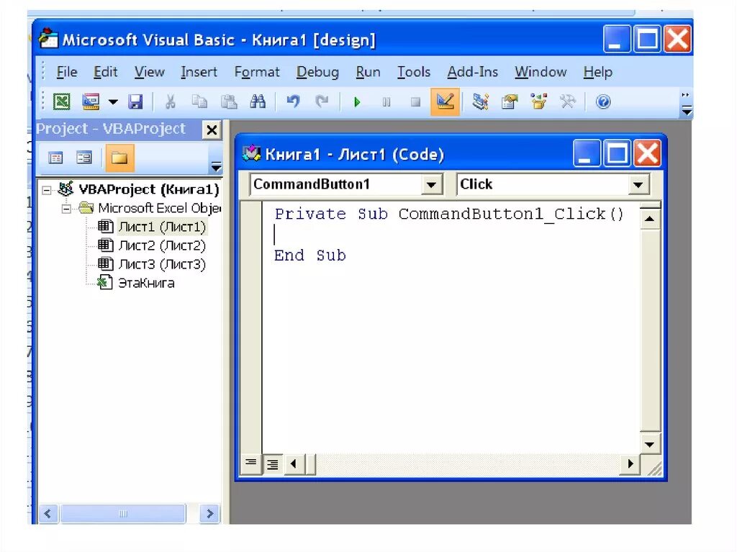Open the Debug menu

[x=317, y=72]
